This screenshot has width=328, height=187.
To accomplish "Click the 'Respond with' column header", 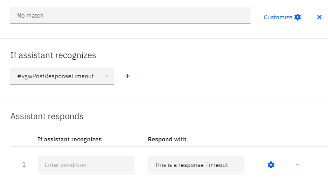I will click(167, 139).
